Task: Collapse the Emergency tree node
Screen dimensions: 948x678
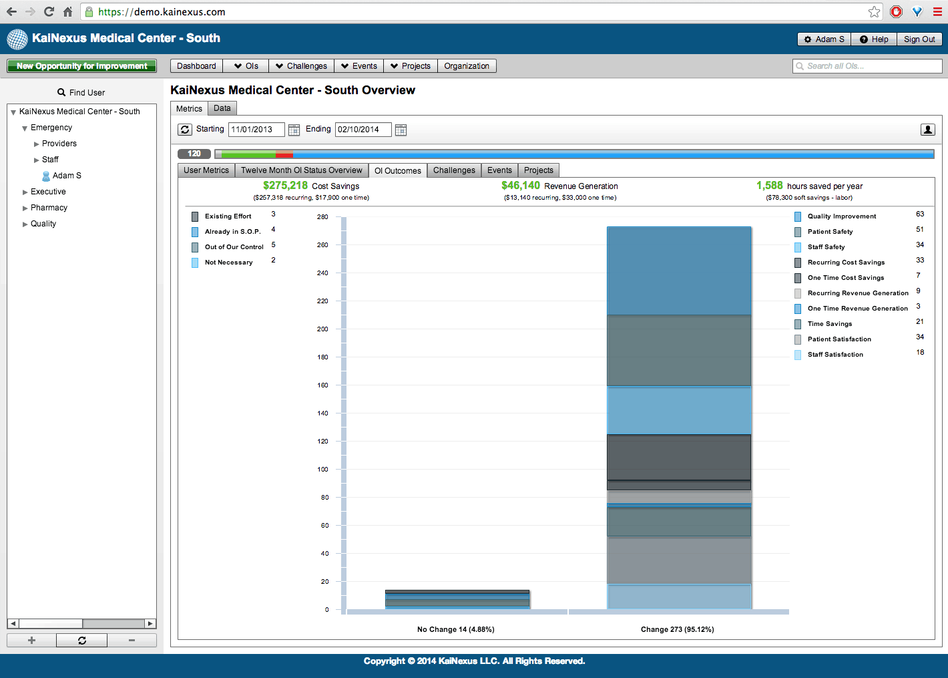Action: (x=25, y=128)
